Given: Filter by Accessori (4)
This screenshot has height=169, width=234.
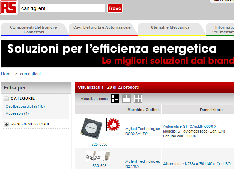Looking at the screenshot, I should [17, 113].
